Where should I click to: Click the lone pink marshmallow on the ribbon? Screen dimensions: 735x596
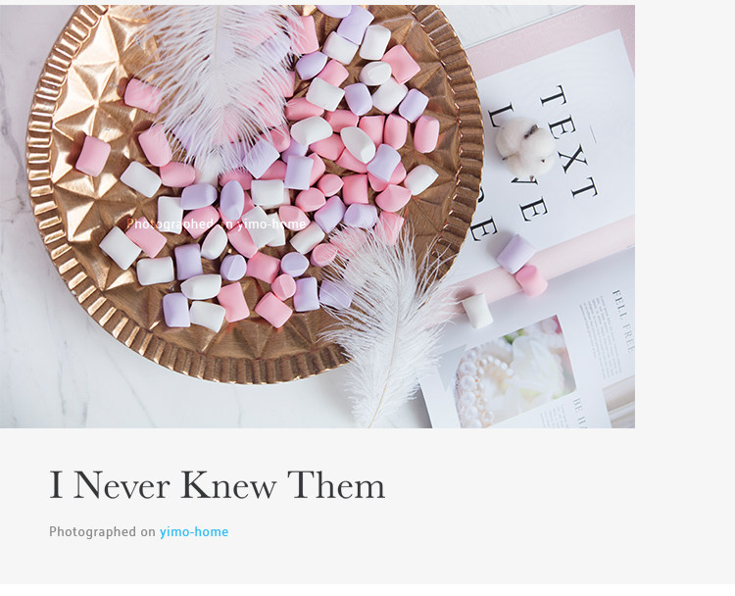coord(531,280)
